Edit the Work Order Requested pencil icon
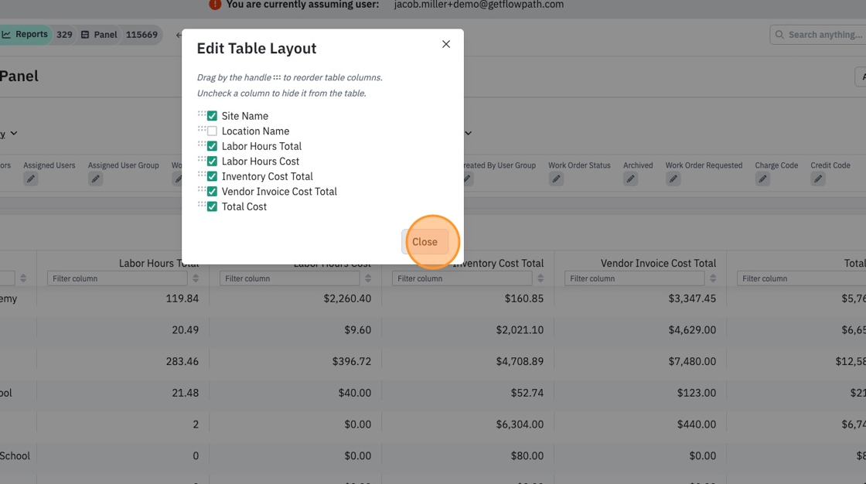 tap(673, 179)
